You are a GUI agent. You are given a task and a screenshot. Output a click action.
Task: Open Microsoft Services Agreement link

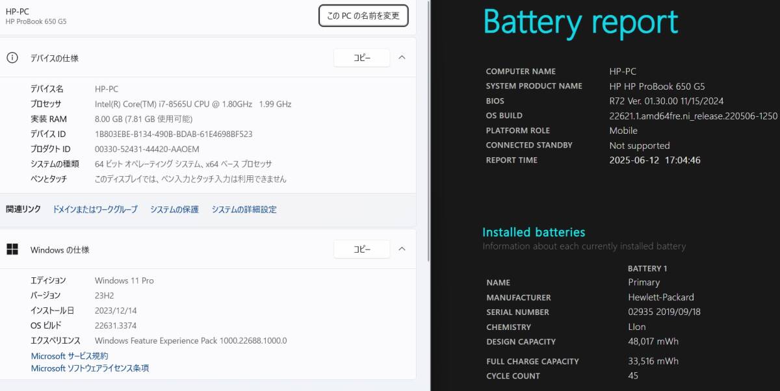[70, 356]
